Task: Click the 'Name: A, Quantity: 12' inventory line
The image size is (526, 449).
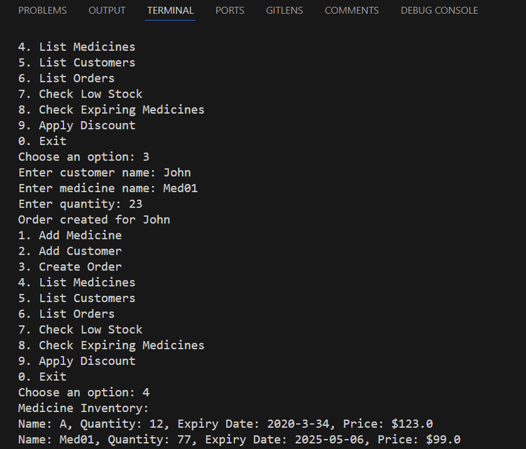Action: pos(226,424)
